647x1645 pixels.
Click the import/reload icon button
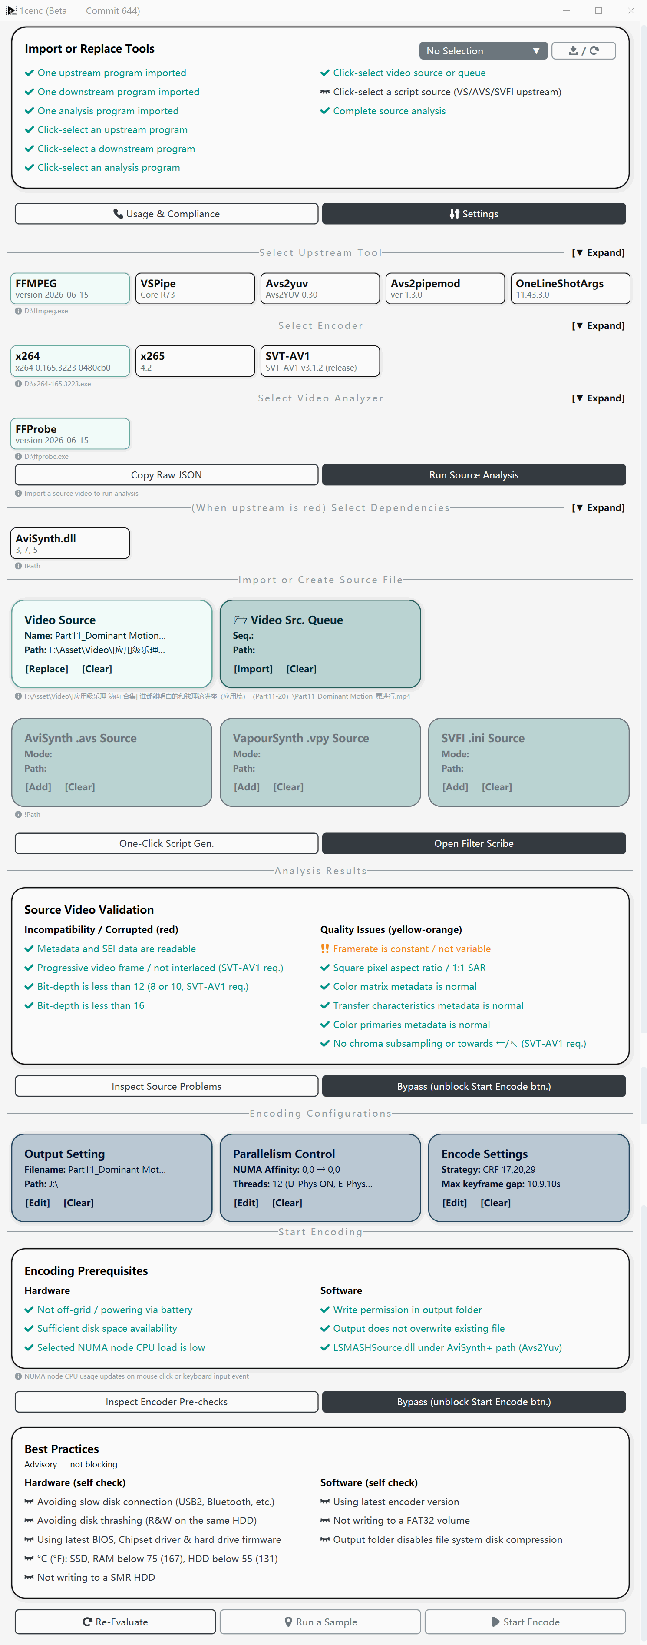[583, 50]
